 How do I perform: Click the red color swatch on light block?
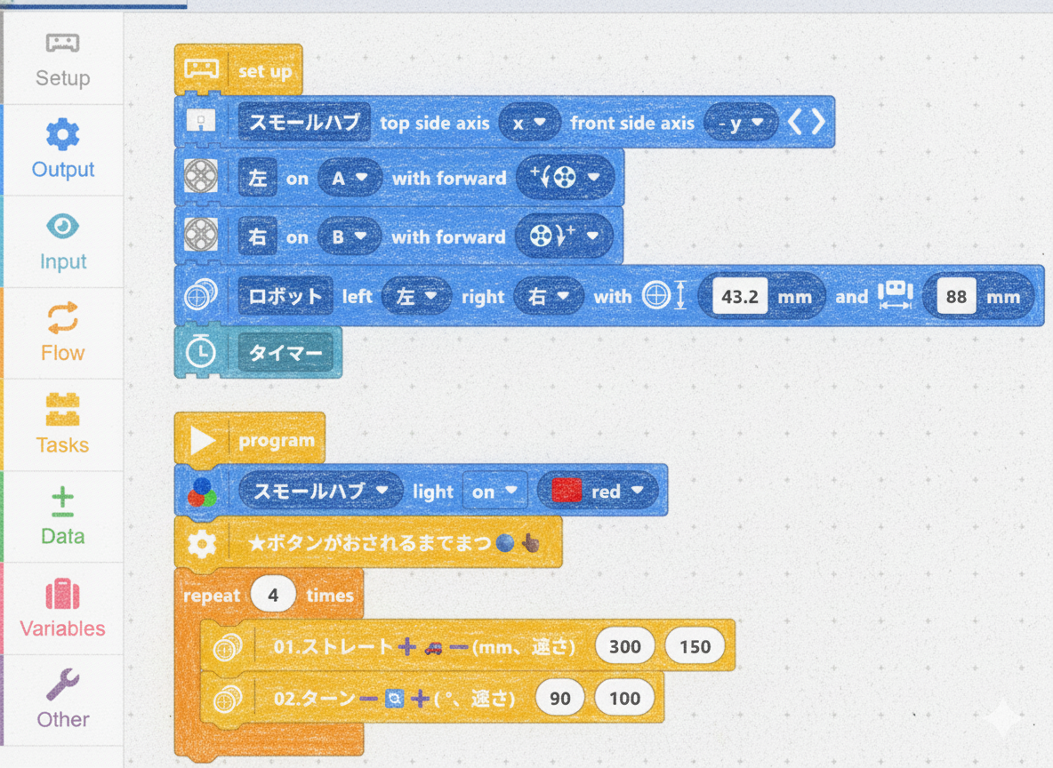tap(567, 491)
